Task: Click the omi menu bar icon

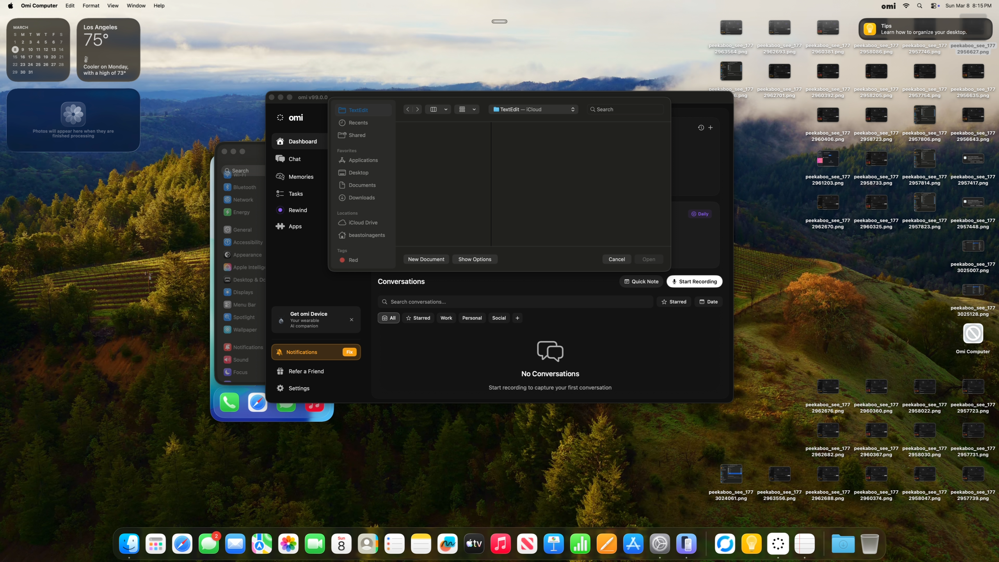Action: click(x=888, y=6)
